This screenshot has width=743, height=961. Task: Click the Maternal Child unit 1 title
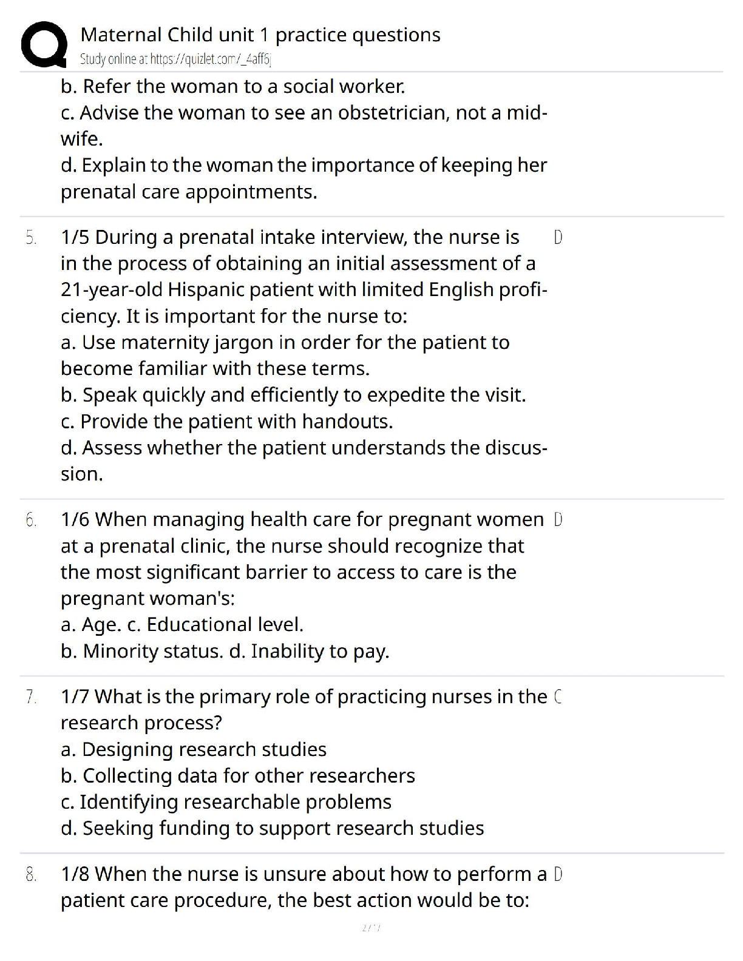(260, 35)
